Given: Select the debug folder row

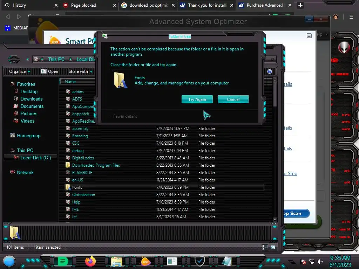Looking at the screenshot, I should (164, 151).
